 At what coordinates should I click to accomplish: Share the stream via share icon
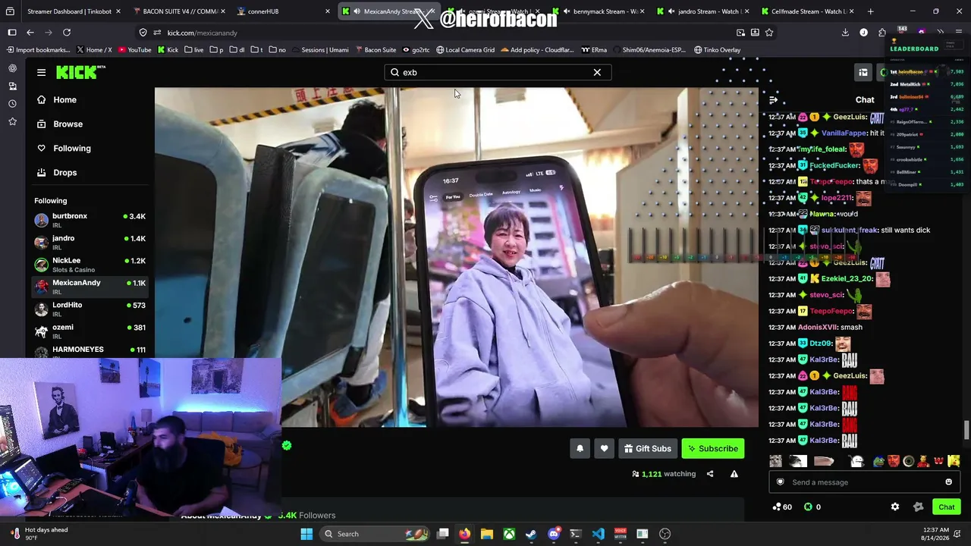pyautogui.click(x=710, y=474)
